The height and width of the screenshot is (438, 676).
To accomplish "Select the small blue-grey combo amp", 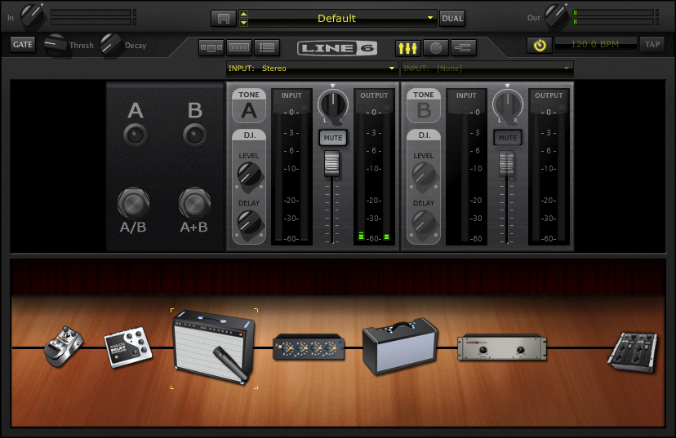I will [399, 346].
